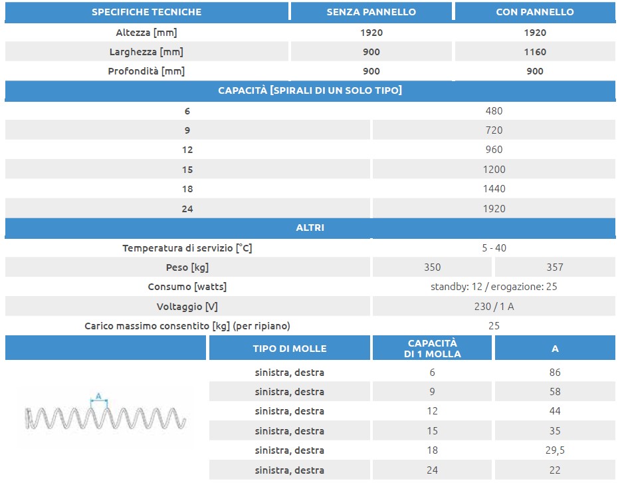Click the CAPACITÀ DI 1 MOLLA header
Viewport: 620px width, 483px height.
(x=432, y=348)
